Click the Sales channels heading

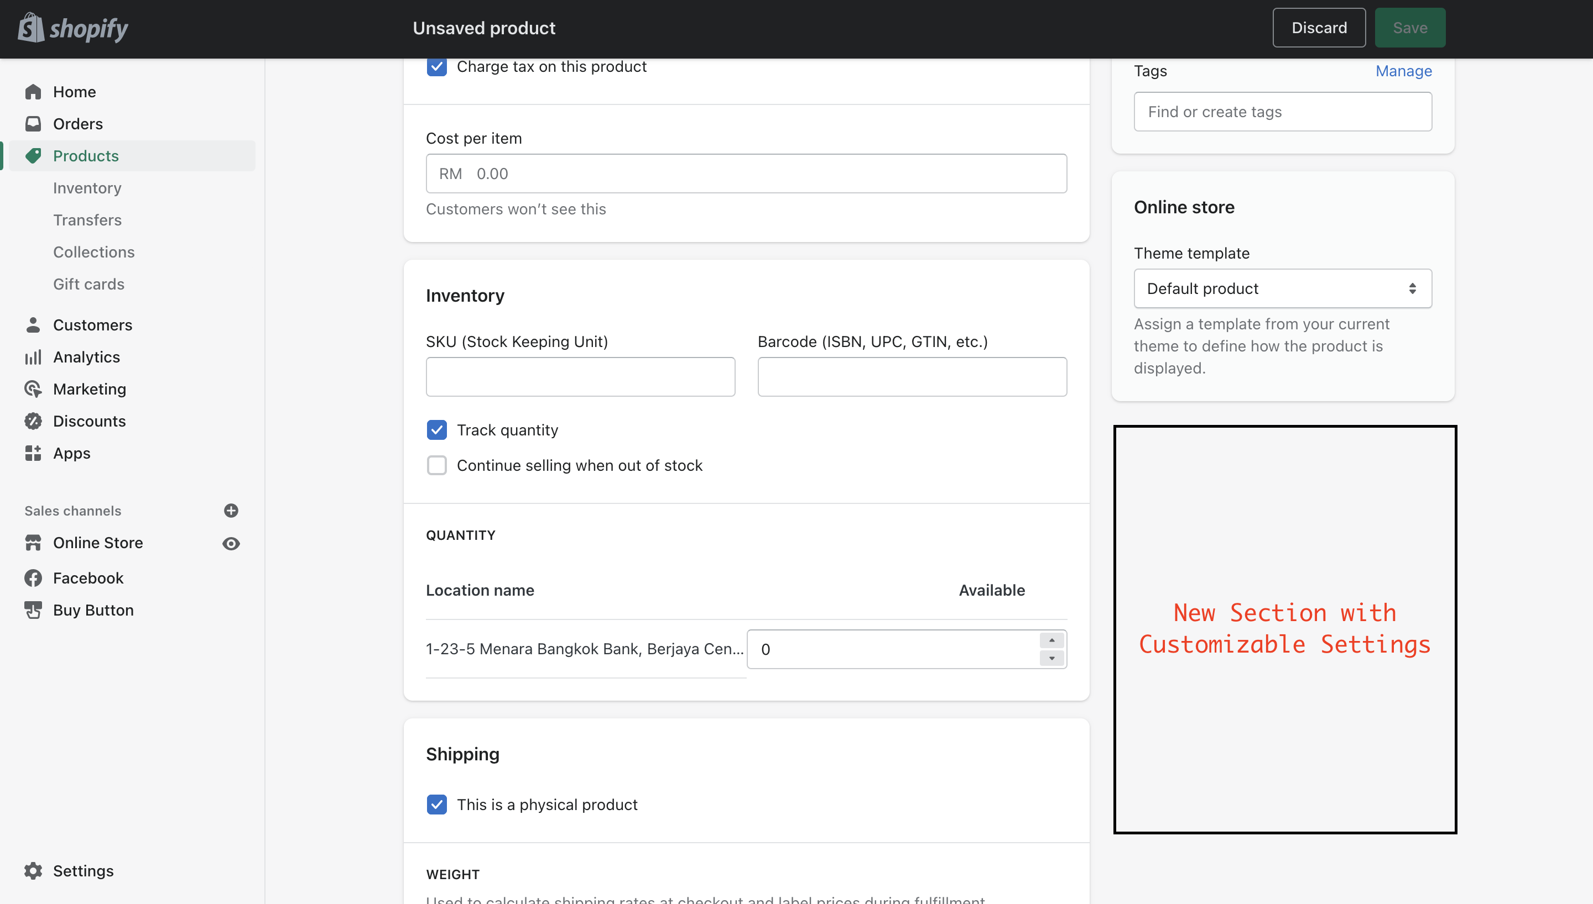[72, 511]
